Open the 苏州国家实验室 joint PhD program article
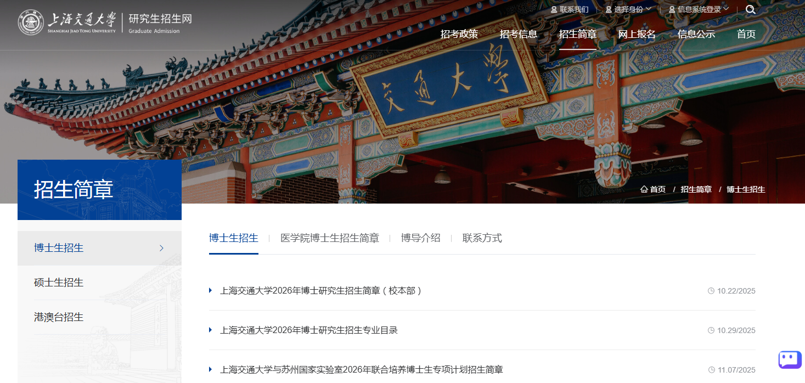This screenshot has height=383, width=805. click(x=361, y=370)
